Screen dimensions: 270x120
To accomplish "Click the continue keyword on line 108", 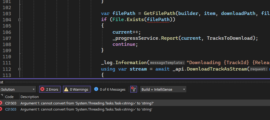I will pyautogui.click(x=124, y=44).
